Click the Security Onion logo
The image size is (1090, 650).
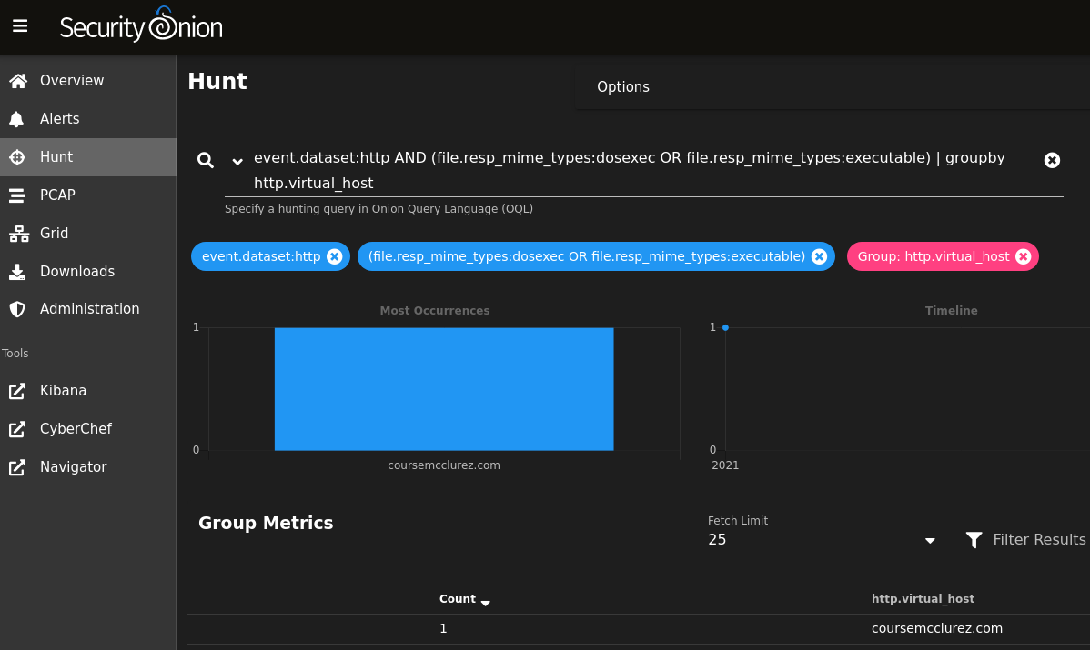141,25
